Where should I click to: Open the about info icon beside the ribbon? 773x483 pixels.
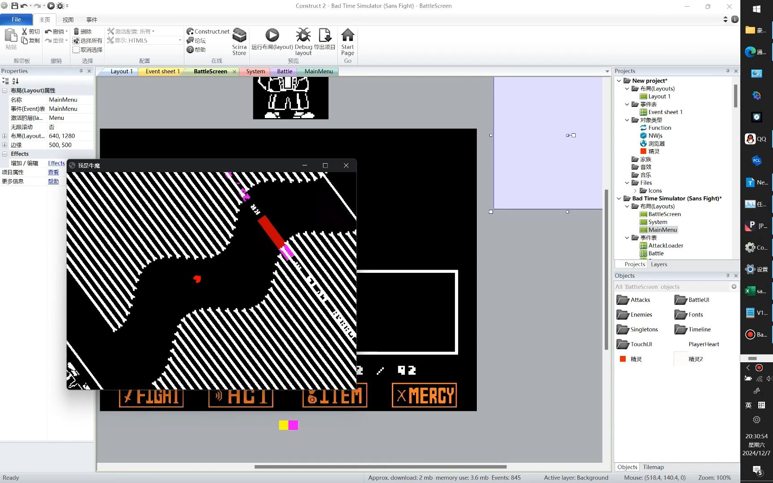[735, 19]
